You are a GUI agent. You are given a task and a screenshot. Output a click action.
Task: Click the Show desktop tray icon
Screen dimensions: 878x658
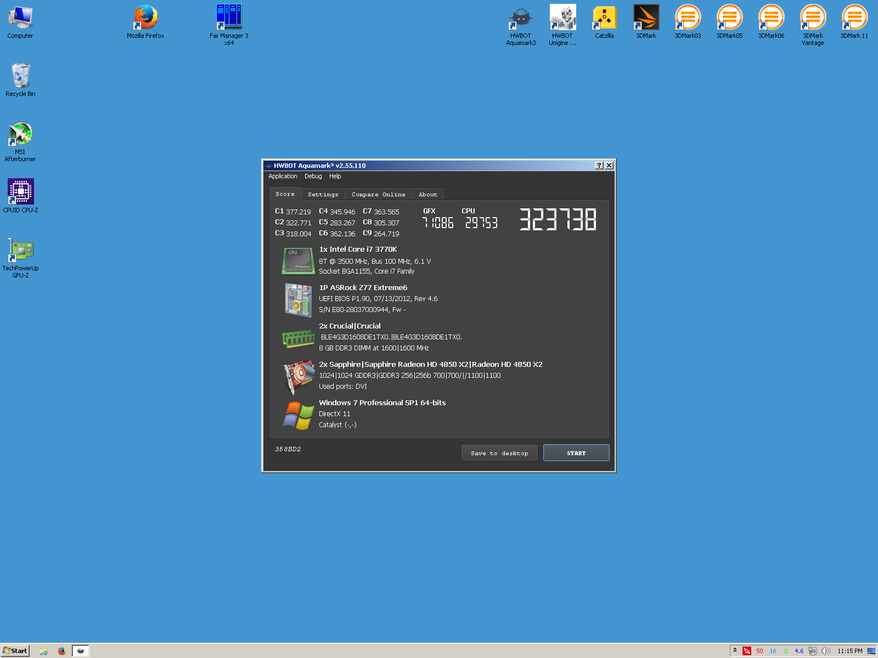coord(871,651)
